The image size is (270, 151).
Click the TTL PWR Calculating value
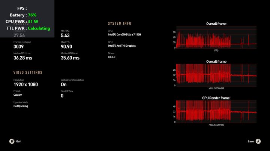39,28
